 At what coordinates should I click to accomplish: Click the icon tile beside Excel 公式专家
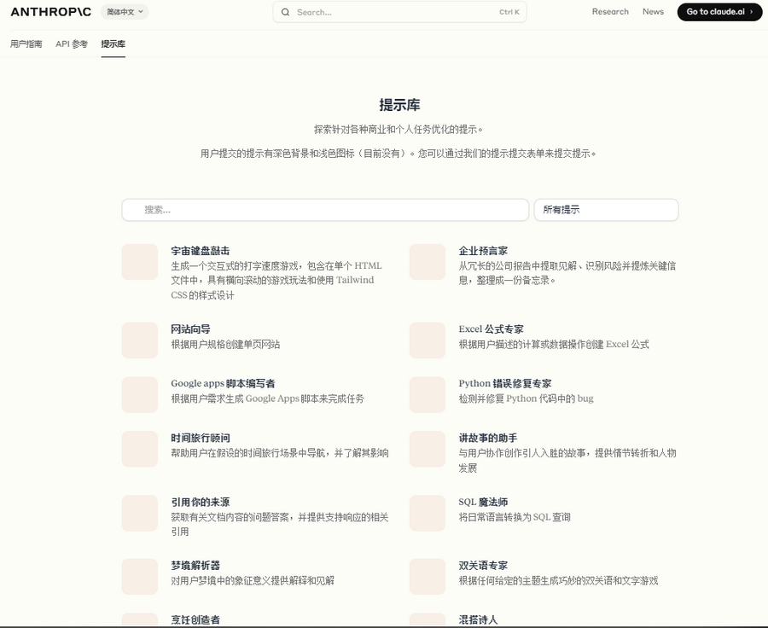[428, 340]
